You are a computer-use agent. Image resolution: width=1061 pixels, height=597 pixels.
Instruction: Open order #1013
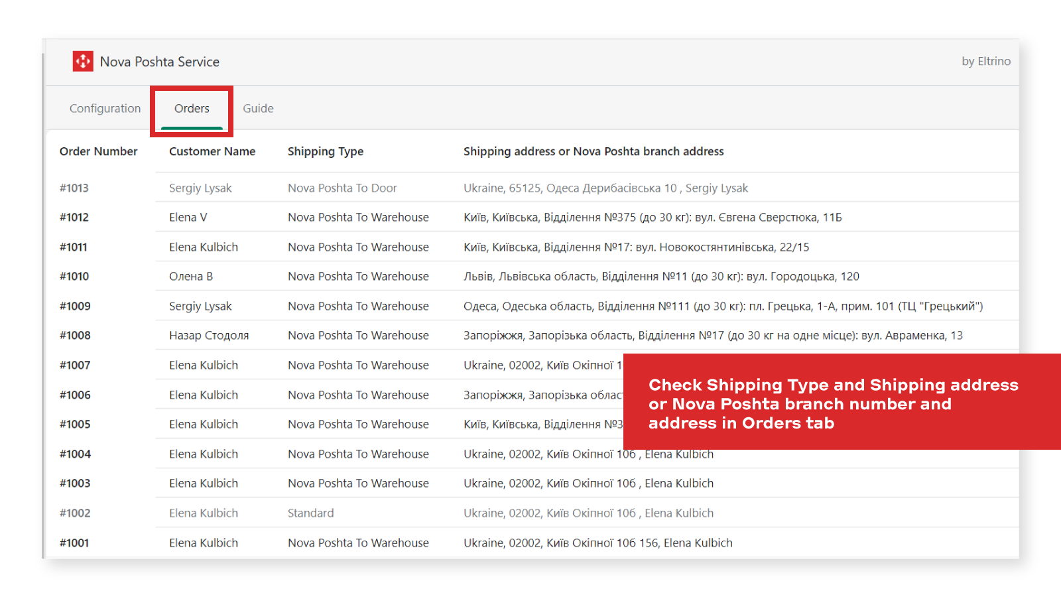[x=74, y=188]
